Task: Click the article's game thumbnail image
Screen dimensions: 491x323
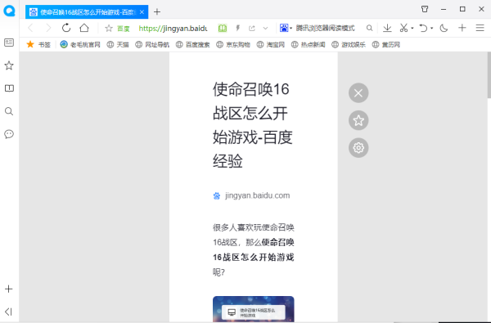Action: 254,309
